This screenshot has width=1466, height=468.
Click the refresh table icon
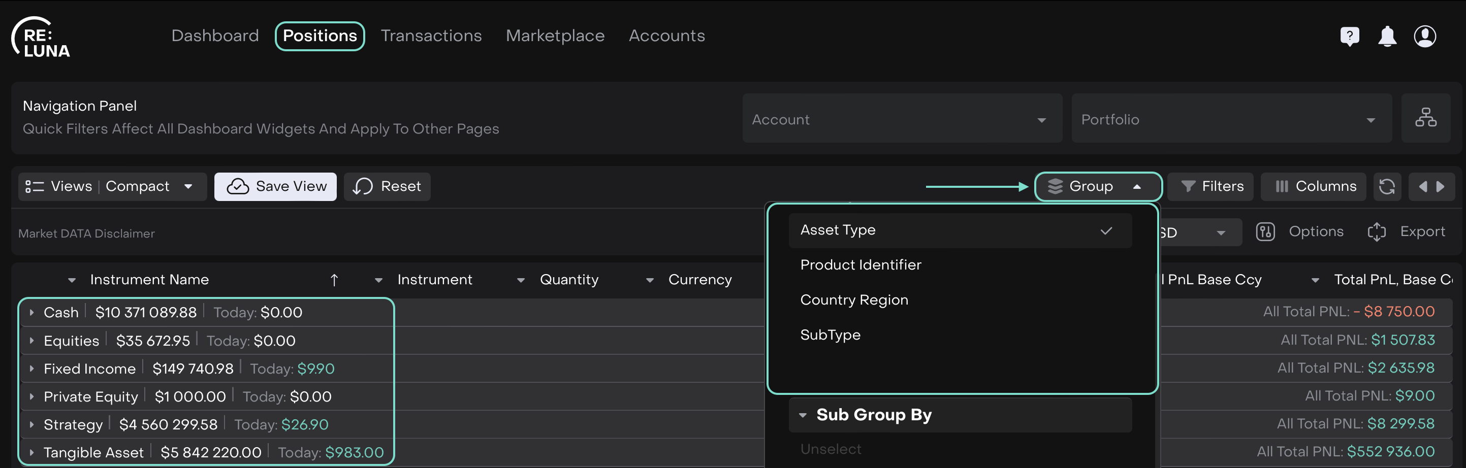[x=1386, y=186]
